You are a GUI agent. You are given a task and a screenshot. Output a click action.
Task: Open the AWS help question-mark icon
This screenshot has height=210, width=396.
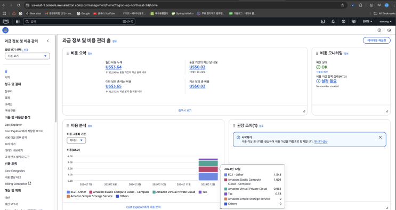pos(343,21)
